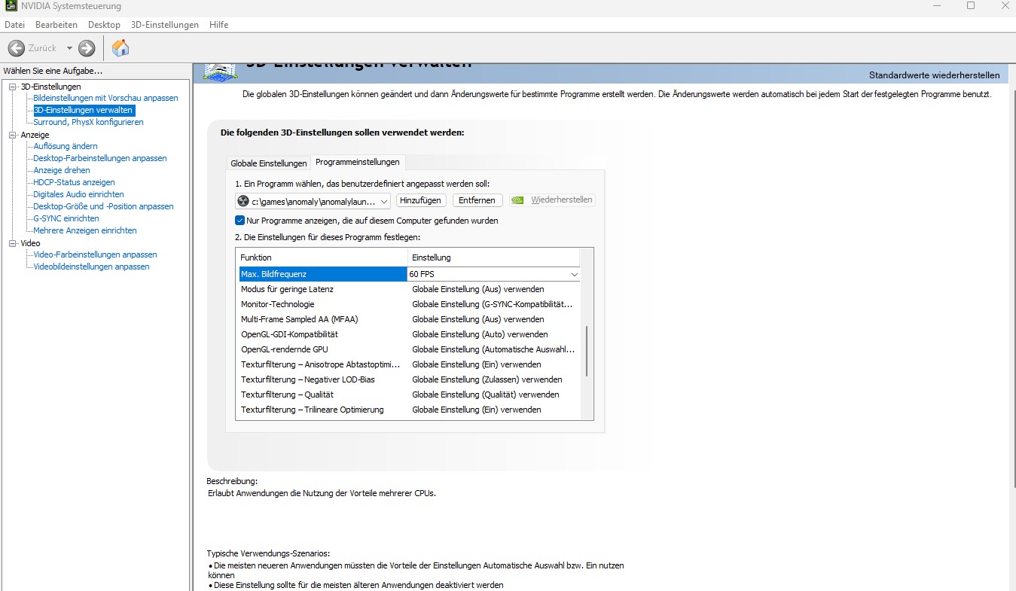Open Surround, PhysX konfigurieren
Viewport: 1016px width, 591px height.
click(88, 122)
